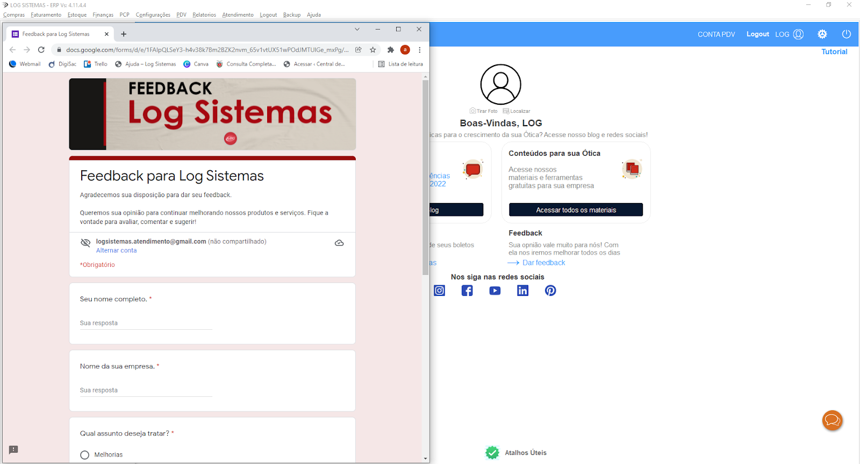Viewport: 860px width, 464px height.
Task: Open Chrome three-dot menu
Action: pos(420,50)
